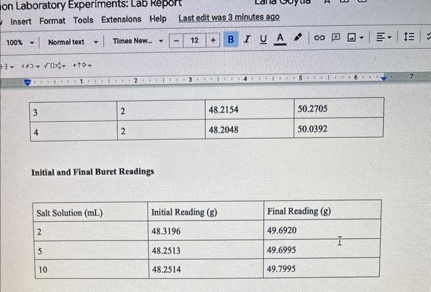Open Last edit was 3 minutes ago link

click(229, 17)
